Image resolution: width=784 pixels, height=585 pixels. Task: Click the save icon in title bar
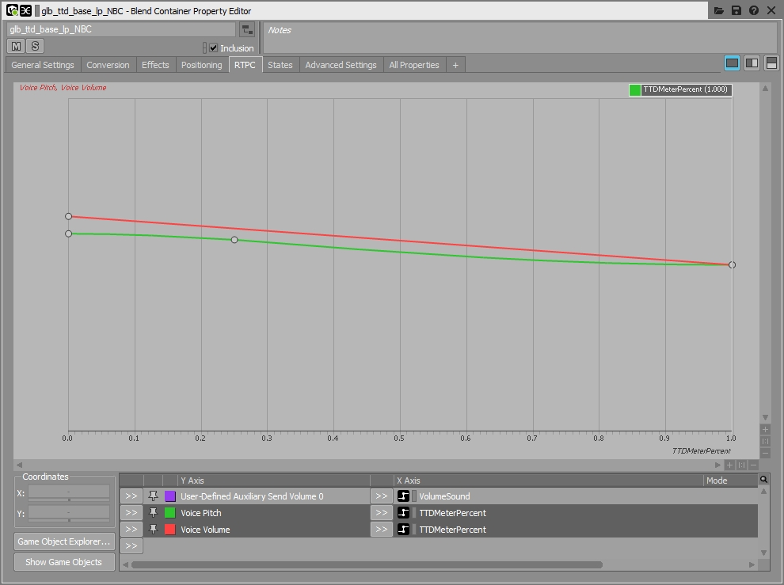click(x=736, y=10)
